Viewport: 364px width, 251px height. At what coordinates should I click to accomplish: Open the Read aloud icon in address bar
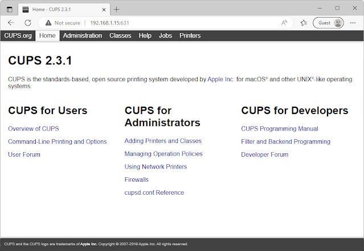tap(284, 23)
